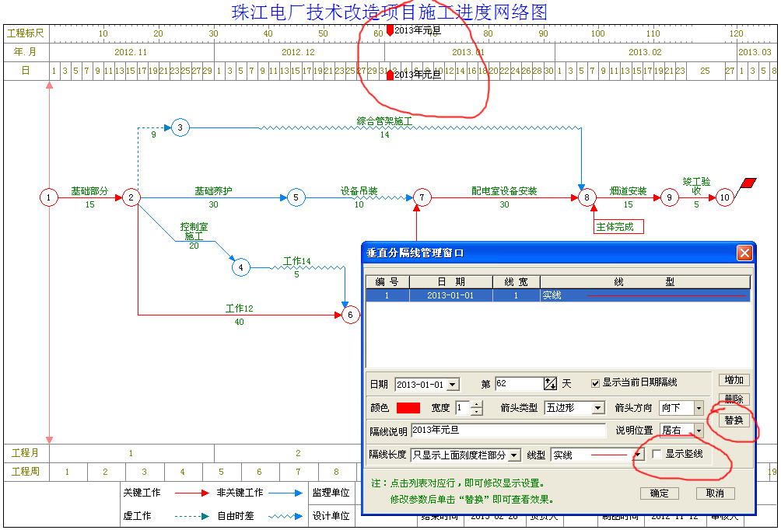The width and height of the screenshot is (781, 530).
Task: Click the 线宽 column header
Action: [x=516, y=282]
